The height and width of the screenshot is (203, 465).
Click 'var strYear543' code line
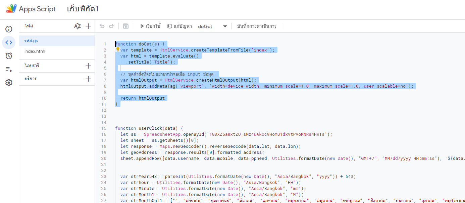click(238, 176)
